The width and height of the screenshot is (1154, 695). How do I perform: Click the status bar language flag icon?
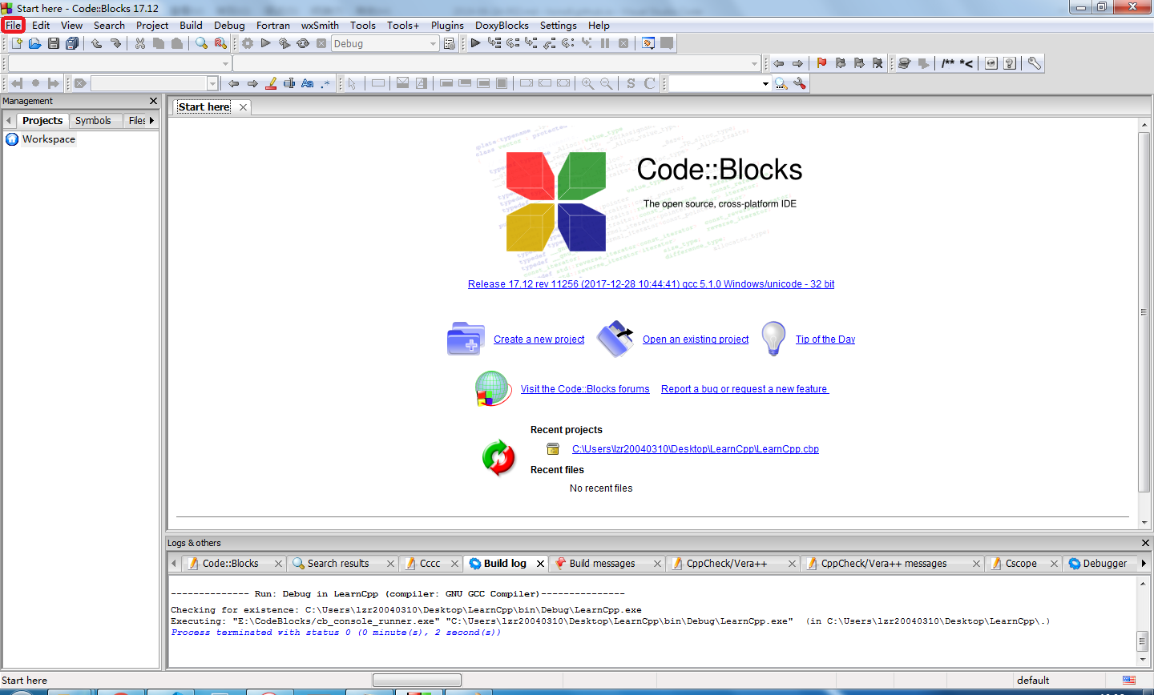tap(1129, 681)
